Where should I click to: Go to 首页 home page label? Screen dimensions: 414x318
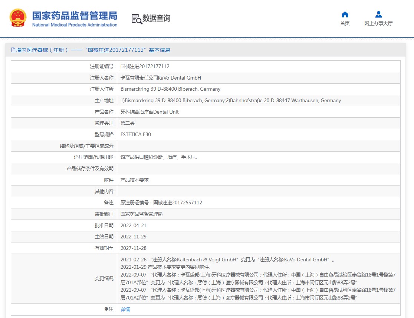coord(345,23)
